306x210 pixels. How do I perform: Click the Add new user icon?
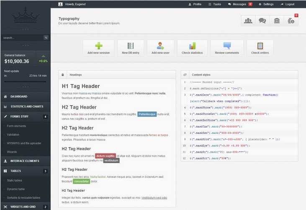pyautogui.click(x=160, y=46)
